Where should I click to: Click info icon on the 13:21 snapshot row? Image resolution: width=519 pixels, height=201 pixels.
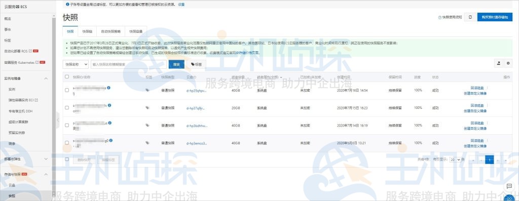click(111, 140)
